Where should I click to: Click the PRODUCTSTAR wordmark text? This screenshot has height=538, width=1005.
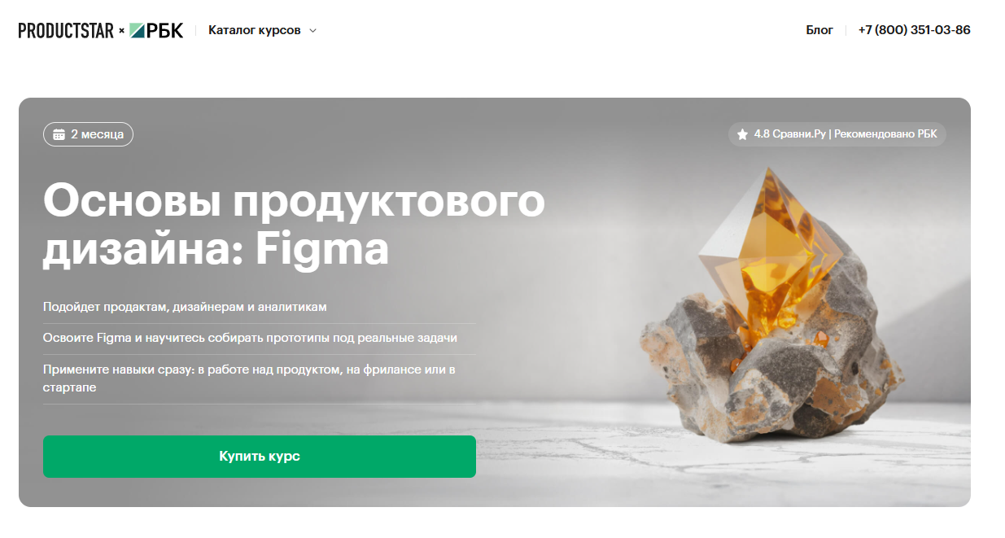coord(66,31)
